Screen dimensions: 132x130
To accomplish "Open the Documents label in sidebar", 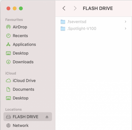I will coord(23,89).
